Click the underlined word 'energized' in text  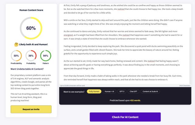tap(68, 35)
